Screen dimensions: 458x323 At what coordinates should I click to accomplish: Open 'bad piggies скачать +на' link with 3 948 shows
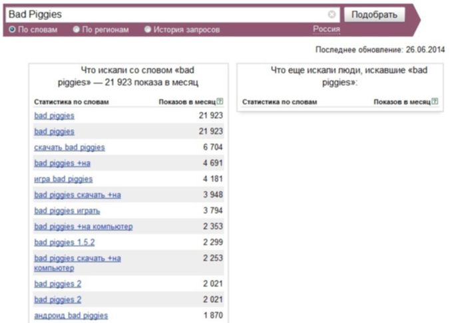pyautogui.click(x=77, y=195)
